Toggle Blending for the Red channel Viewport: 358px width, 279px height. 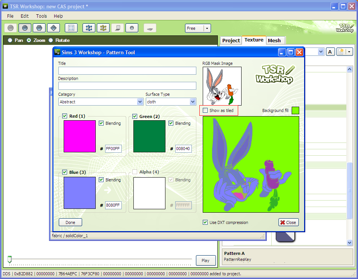(101, 123)
